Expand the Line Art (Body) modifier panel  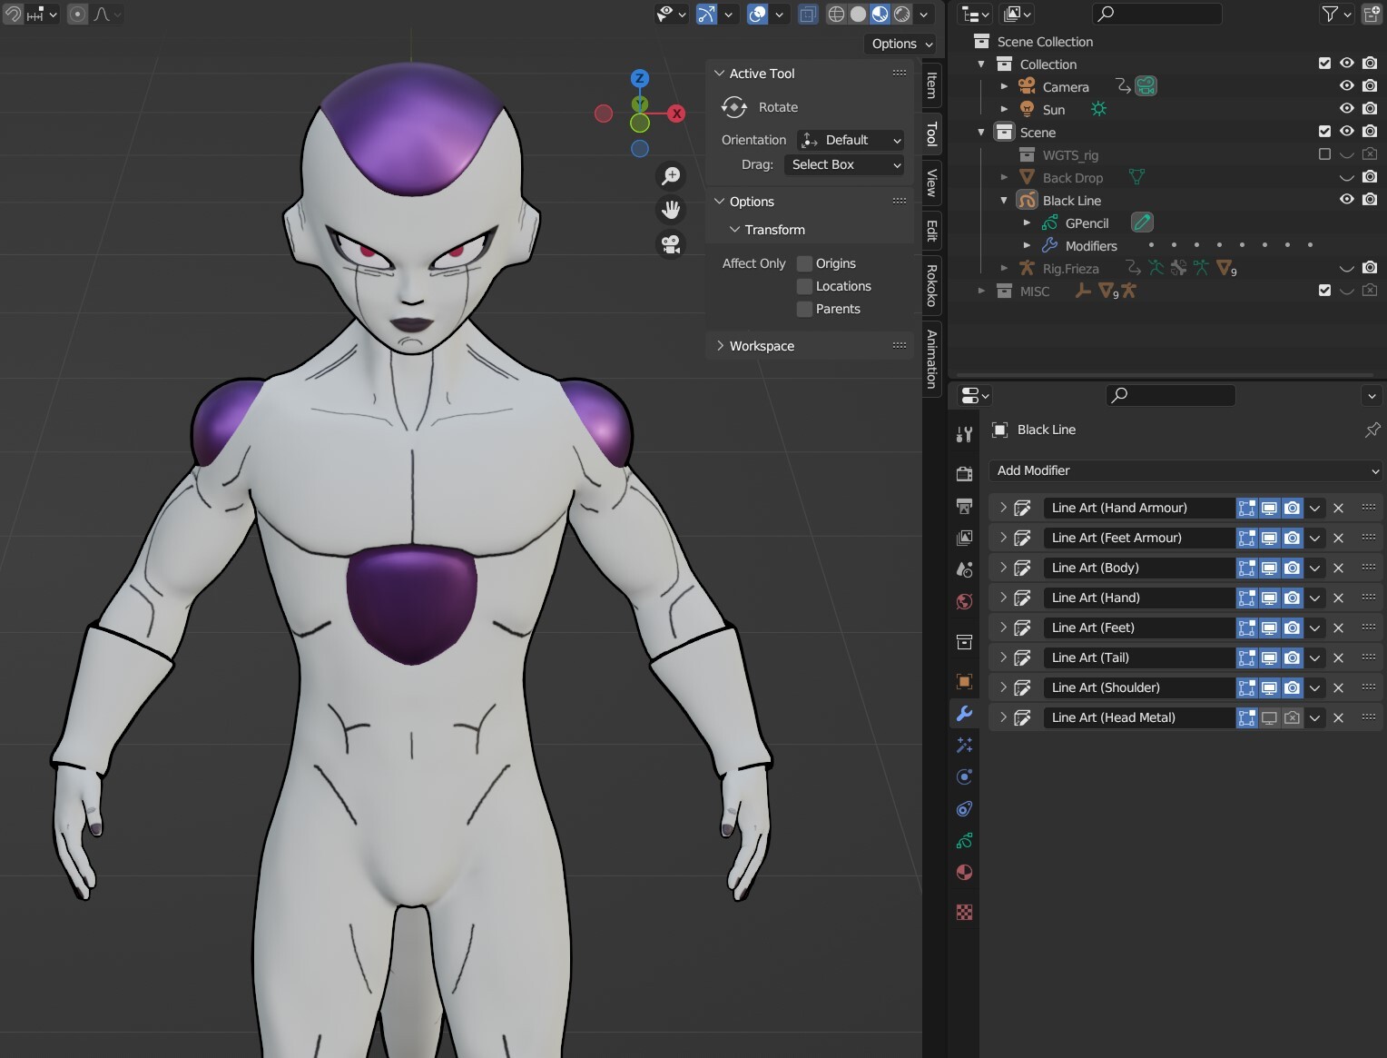1003,568
